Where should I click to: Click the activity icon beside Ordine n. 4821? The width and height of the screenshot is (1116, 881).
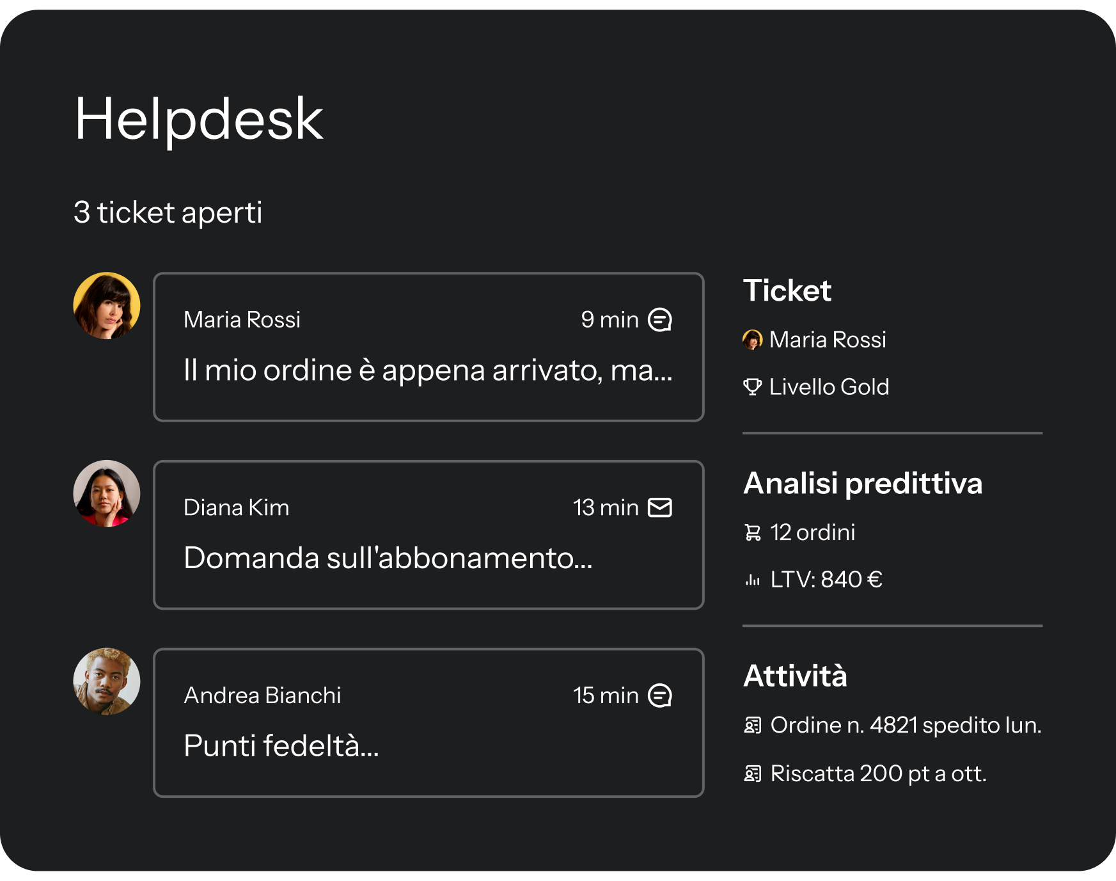point(753,726)
